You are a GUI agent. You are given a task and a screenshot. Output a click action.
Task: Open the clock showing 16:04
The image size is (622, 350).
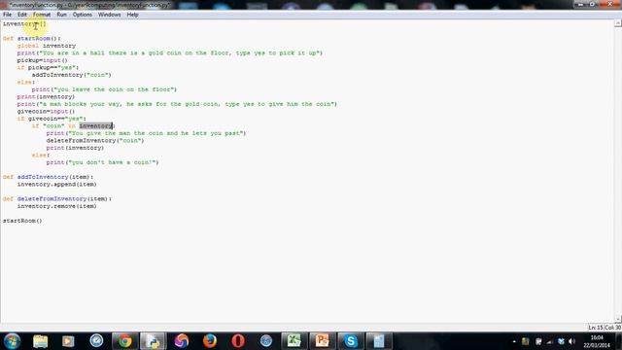tap(597, 341)
